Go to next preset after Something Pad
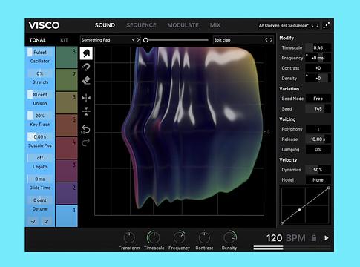 pyautogui.click(x=138, y=40)
